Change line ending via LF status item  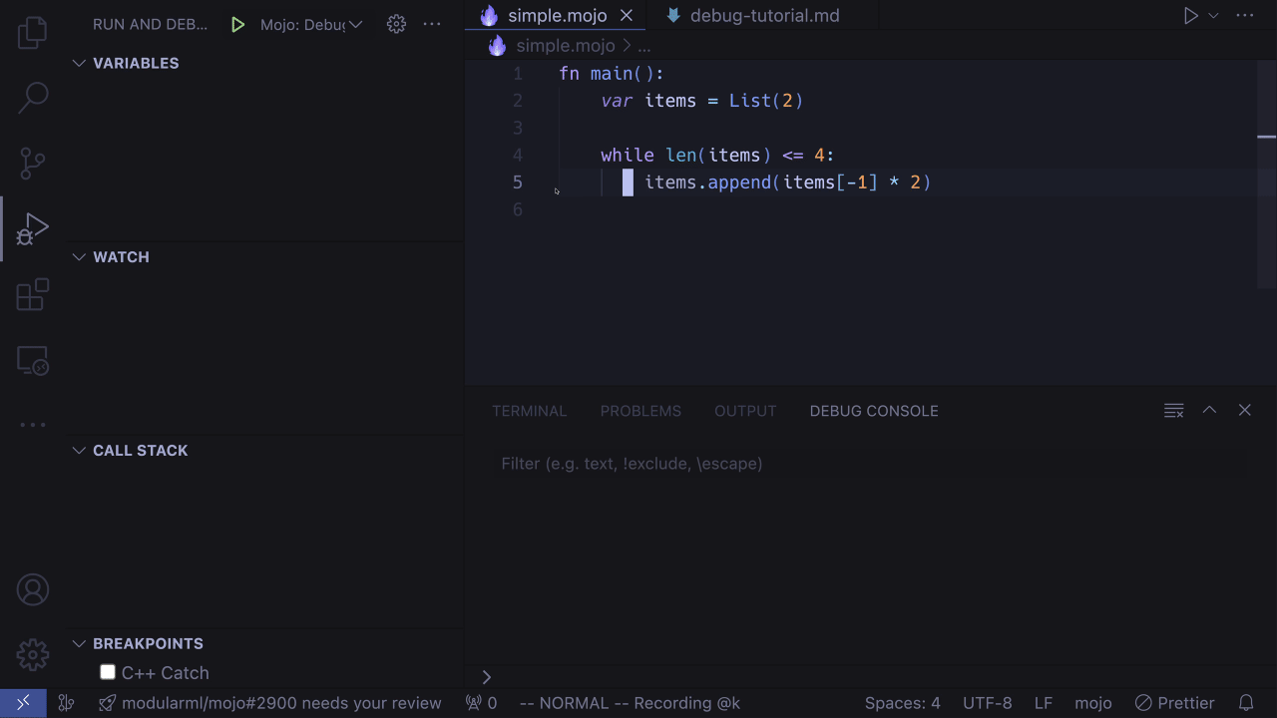[x=1044, y=703]
